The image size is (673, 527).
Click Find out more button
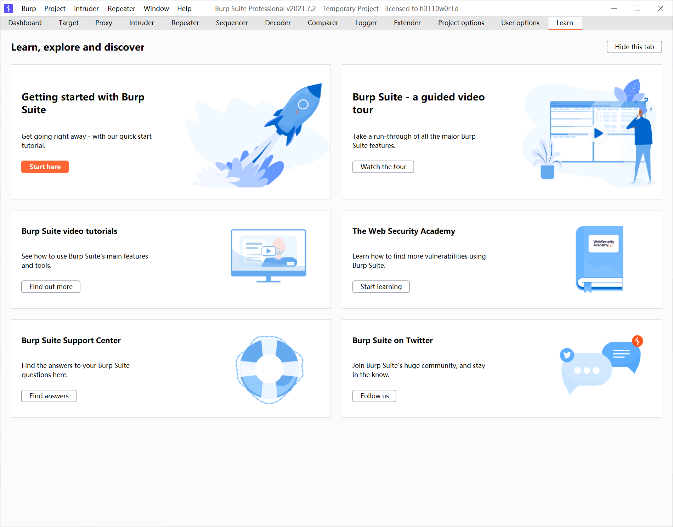(x=51, y=286)
